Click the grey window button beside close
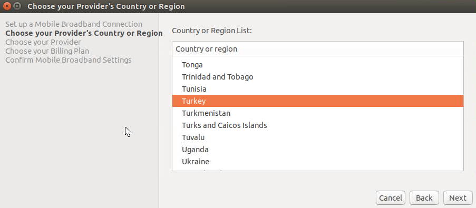Screen dimensions: 476x208 coord(17,6)
